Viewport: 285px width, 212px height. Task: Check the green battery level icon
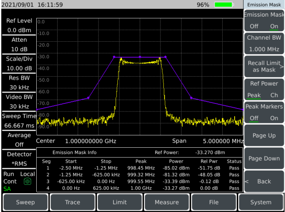click(224, 5)
